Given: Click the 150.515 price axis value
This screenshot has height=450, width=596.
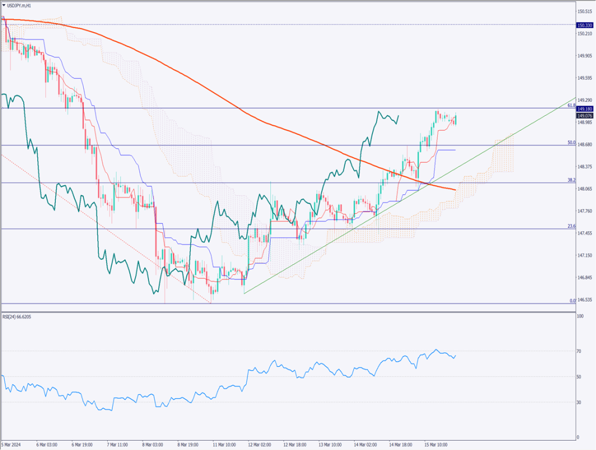Looking at the screenshot, I should coord(584,12).
